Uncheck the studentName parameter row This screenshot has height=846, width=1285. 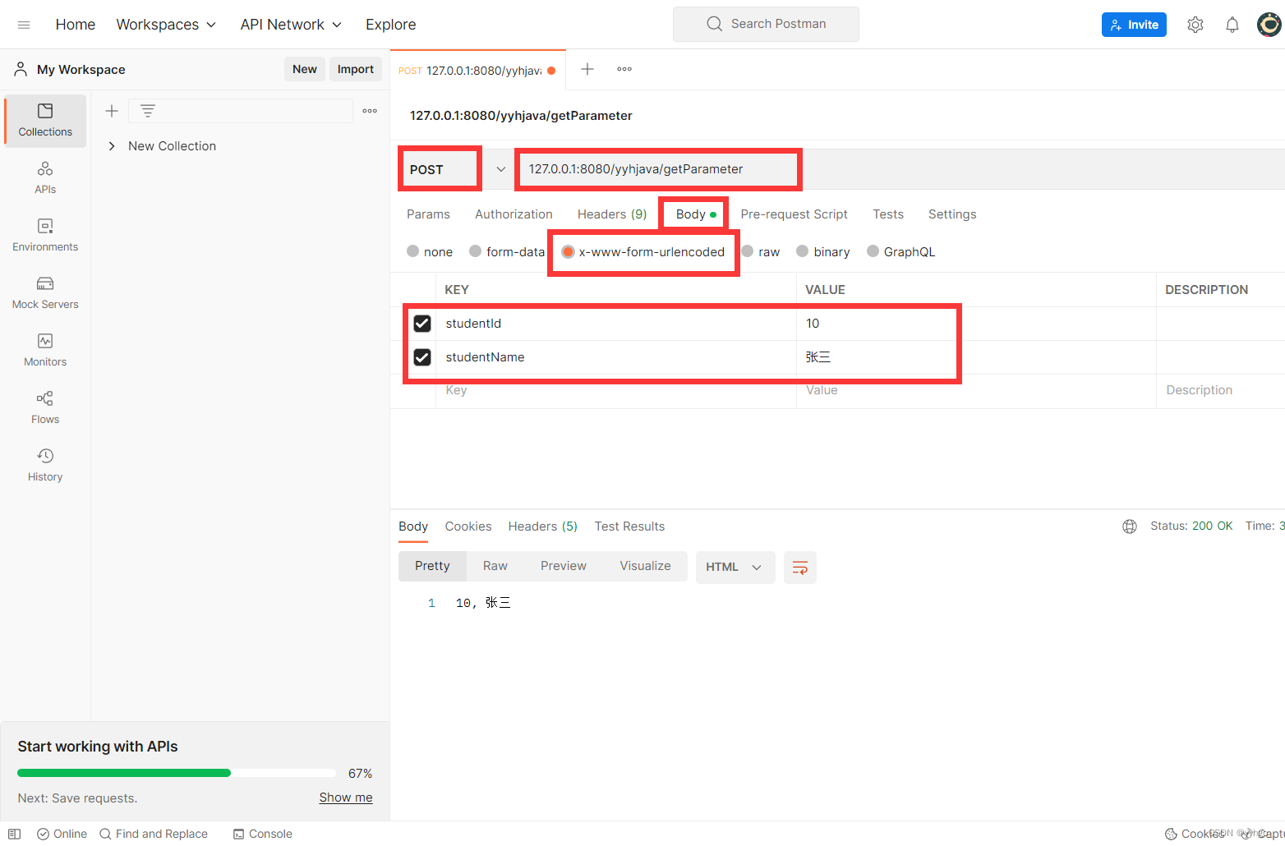[x=422, y=357]
